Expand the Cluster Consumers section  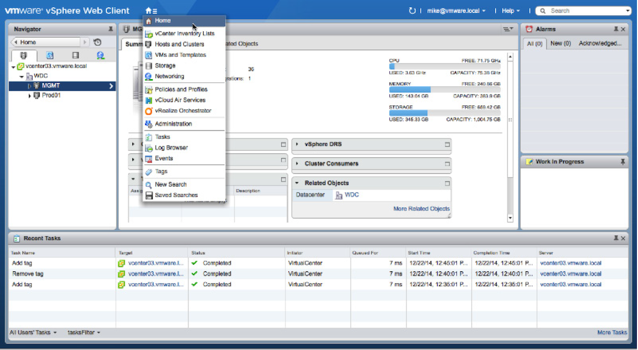[297, 164]
